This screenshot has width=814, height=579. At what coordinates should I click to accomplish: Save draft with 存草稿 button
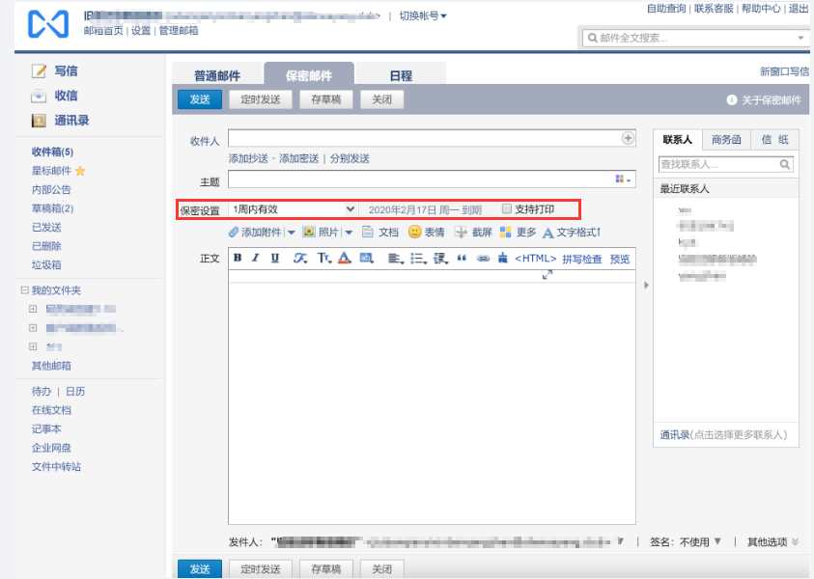click(x=325, y=98)
